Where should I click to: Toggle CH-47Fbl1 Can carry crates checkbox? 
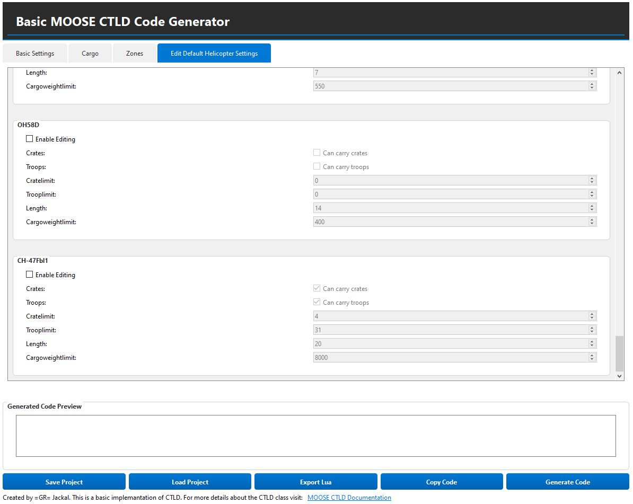point(317,289)
